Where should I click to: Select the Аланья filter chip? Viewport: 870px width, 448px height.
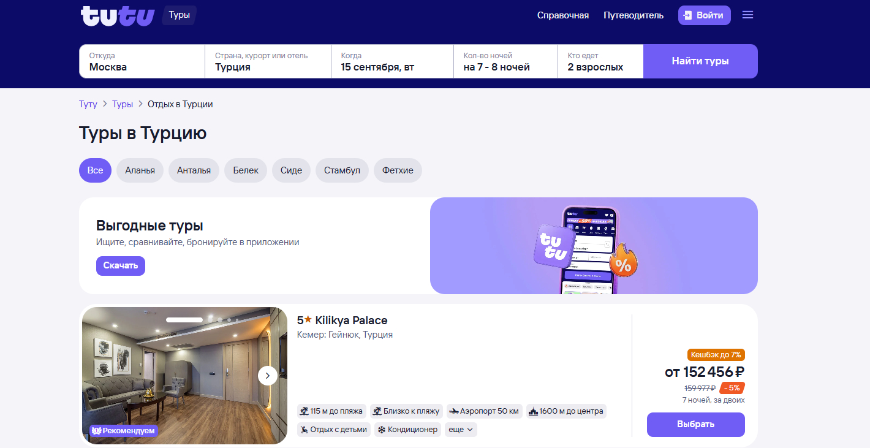(140, 170)
